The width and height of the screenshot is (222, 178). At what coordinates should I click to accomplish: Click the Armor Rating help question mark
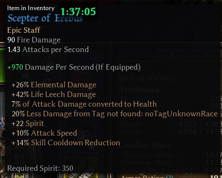pyautogui.click(x=169, y=177)
